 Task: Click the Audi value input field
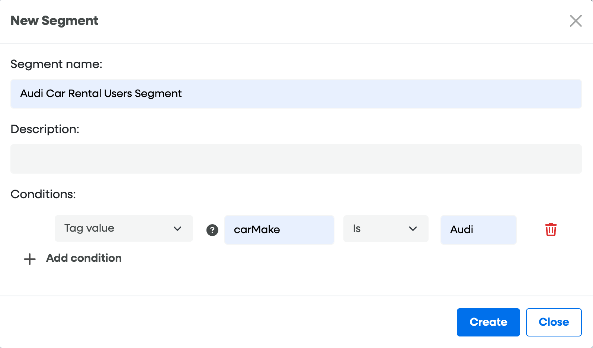point(478,230)
